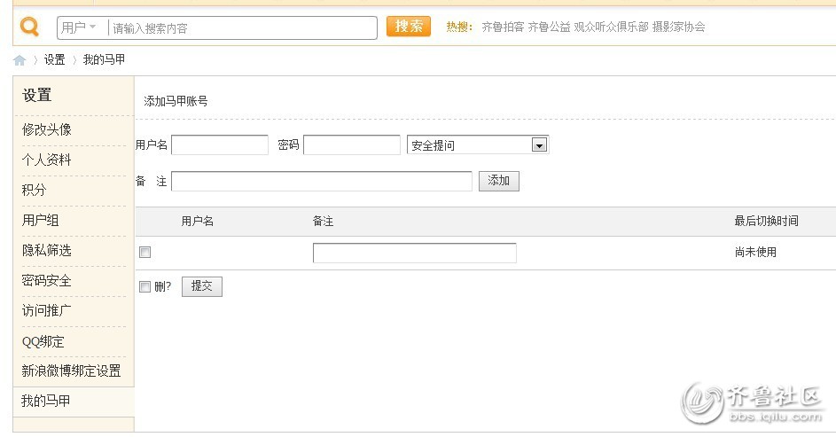Click the home icon in breadcrumb
The width and height of the screenshot is (836, 437).
pyautogui.click(x=20, y=60)
